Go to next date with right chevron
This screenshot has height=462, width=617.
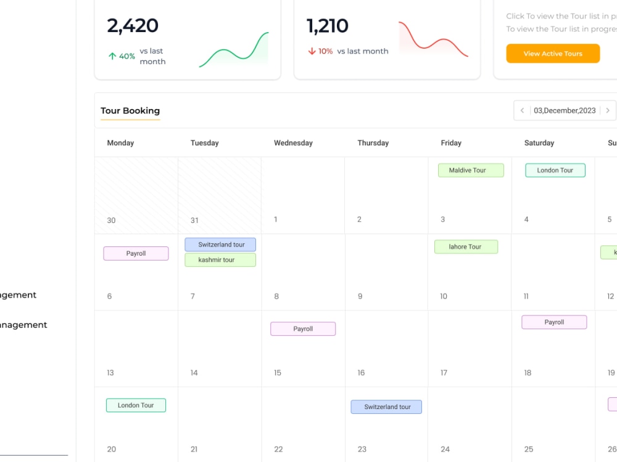pyautogui.click(x=608, y=110)
